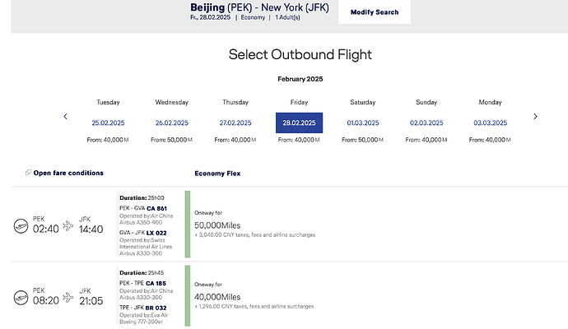Click the Star Alliance logo on 08:20 flight
The height and width of the screenshot is (329, 568).
point(20,296)
